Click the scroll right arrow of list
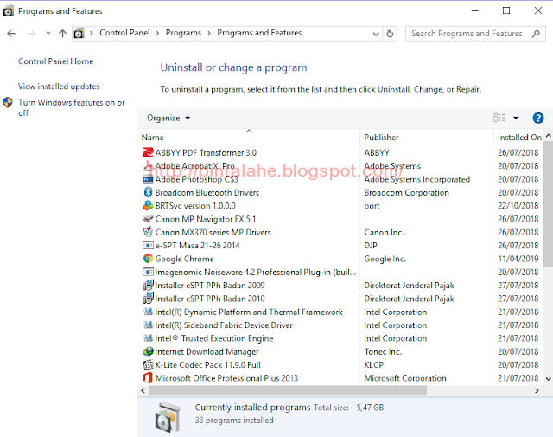The width and height of the screenshot is (553, 437). point(537,390)
